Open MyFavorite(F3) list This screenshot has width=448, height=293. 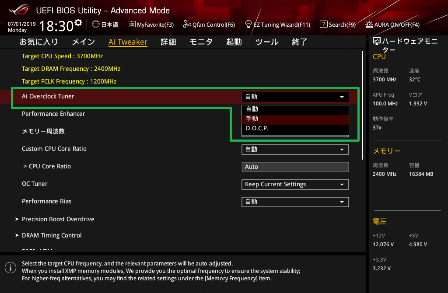click(150, 24)
